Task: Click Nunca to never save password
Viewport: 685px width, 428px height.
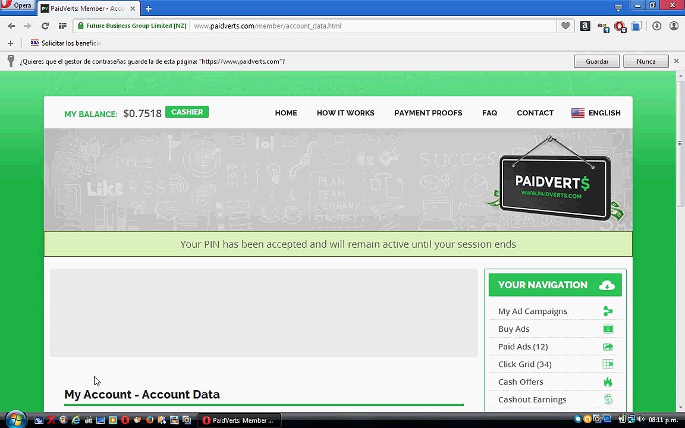Action: 646,62
